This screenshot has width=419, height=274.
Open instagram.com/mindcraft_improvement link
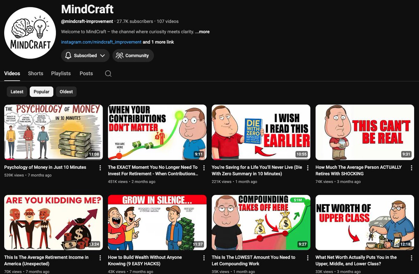[x=101, y=42]
